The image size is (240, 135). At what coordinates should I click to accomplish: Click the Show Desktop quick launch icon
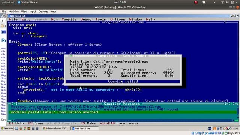(x=16, y=129)
